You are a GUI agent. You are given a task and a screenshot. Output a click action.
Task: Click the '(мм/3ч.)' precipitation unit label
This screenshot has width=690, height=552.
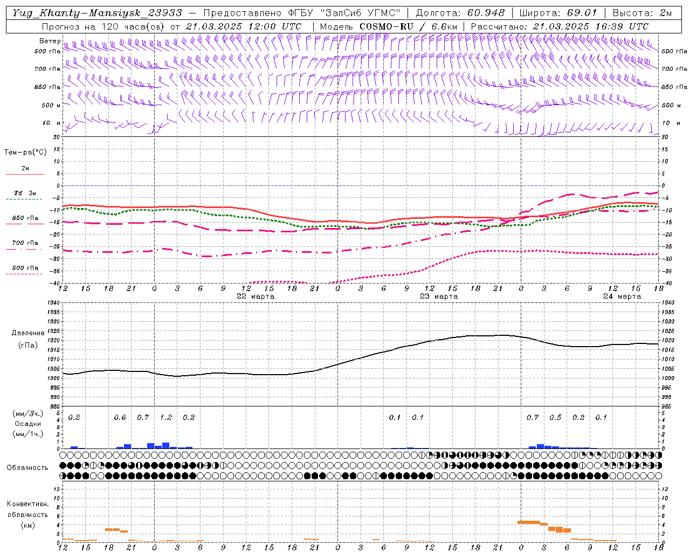pos(28,413)
